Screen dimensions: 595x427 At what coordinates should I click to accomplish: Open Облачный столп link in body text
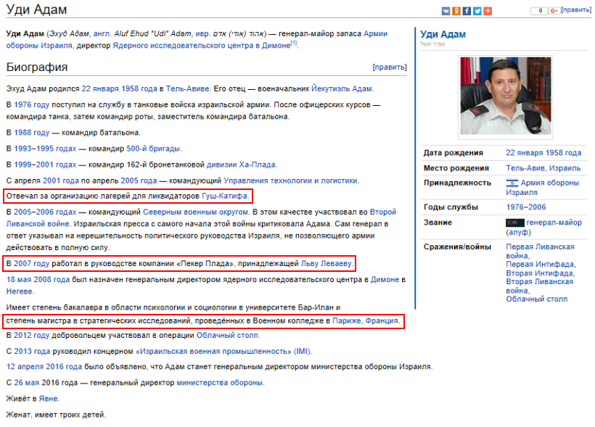click(227, 335)
